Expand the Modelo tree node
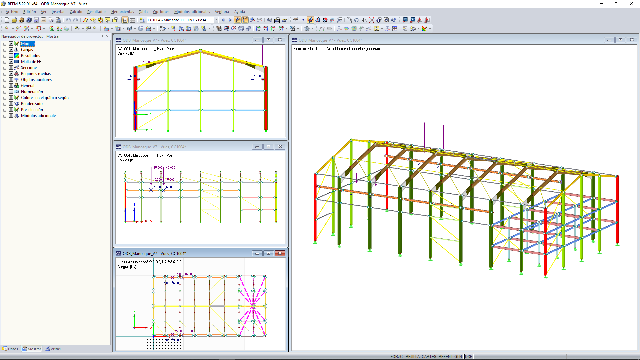640x360 pixels. [x=5, y=44]
